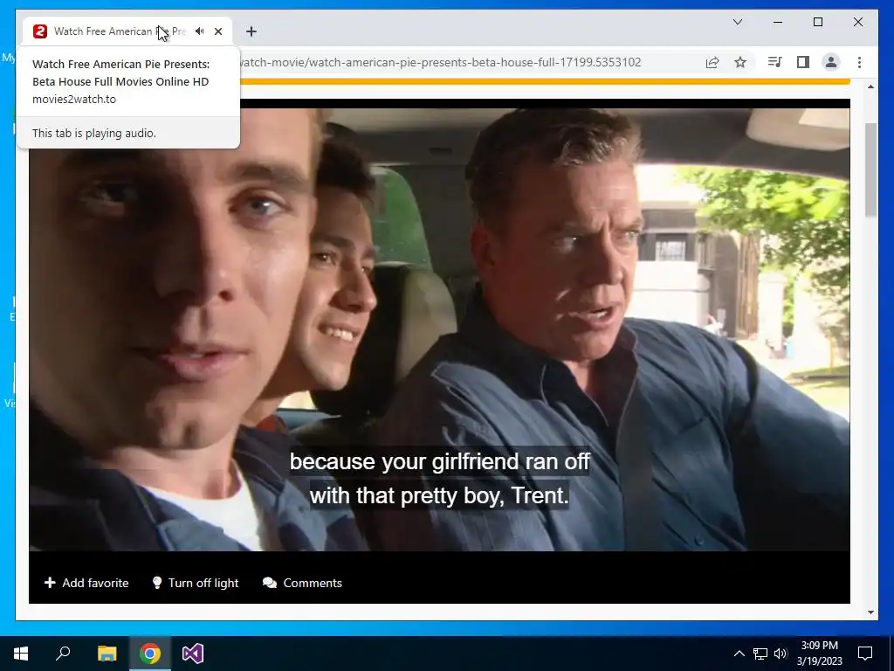Open the Chrome profile avatar
Image resolution: width=894 pixels, height=671 pixels.
[831, 62]
